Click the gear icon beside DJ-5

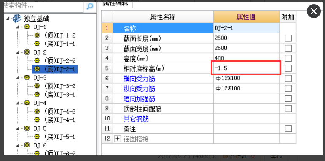click(27, 128)
